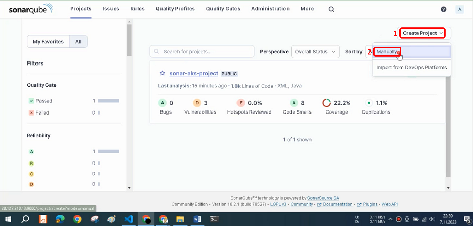Open the search magnifier in top navigation
Image resolution: width=473 pixels, height=226 pixels.
tap(331, 9)
